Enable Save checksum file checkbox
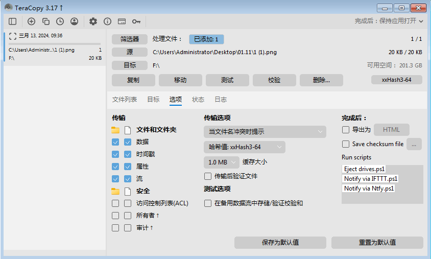 (x=346, y=144)
